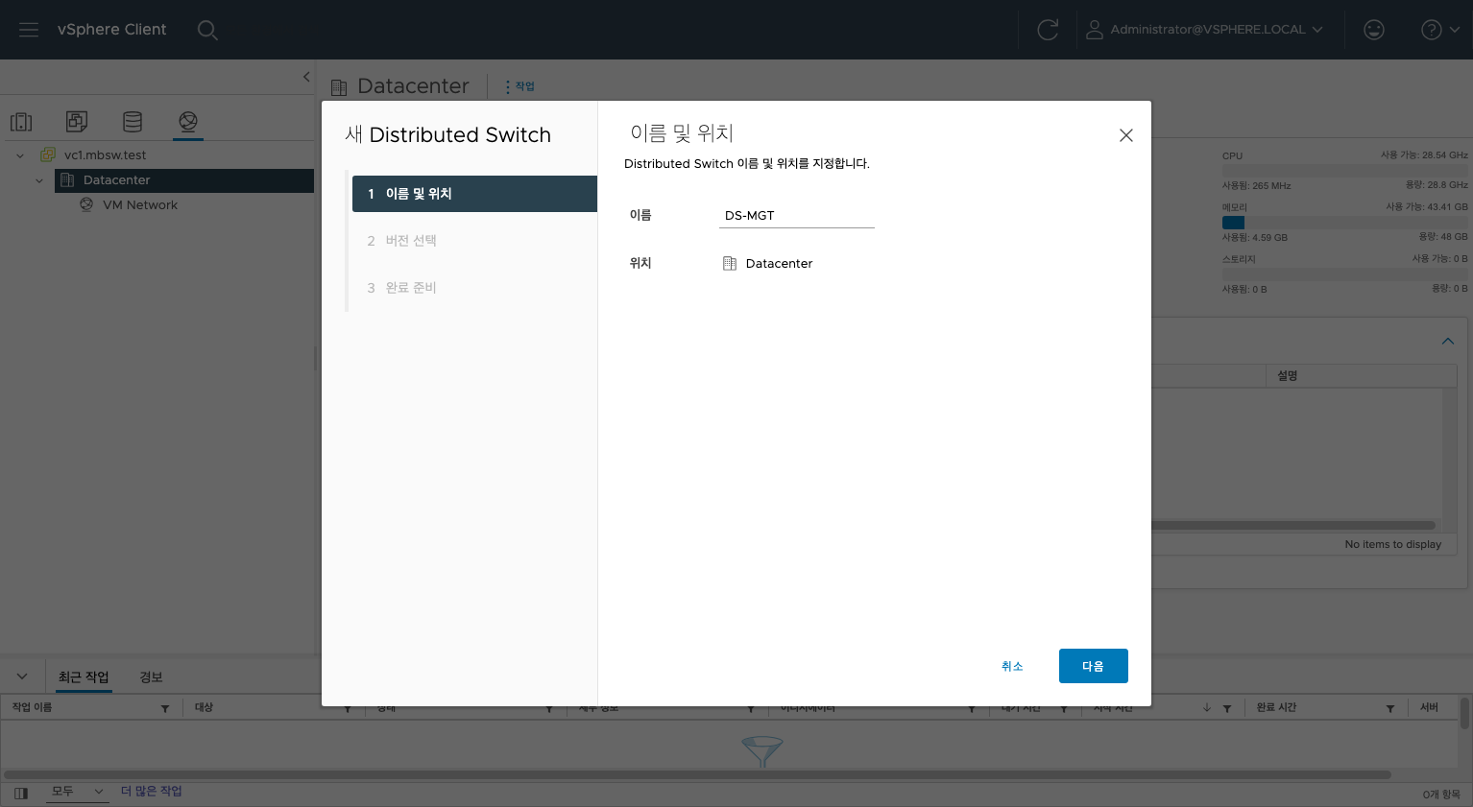This screenshot has height=807, width=1473.
Task: Open the Datacenter 작업 actions menu
Action: coord(519,86)
